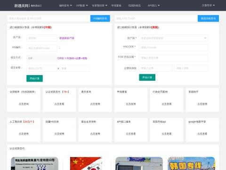
Task: Expand the 注册登录 account dropdown
Action: (208, 5)
